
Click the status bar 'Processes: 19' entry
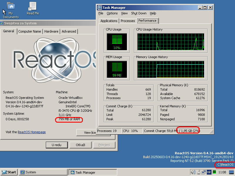pyautogui.click(x=109, y=131)
